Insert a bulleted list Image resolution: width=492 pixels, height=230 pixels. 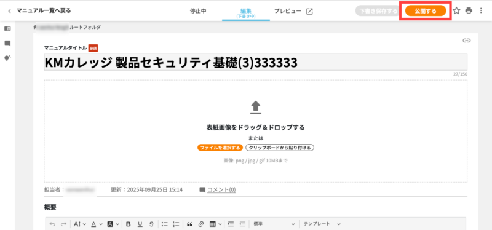165,224
